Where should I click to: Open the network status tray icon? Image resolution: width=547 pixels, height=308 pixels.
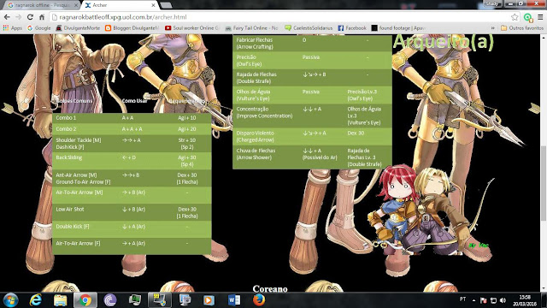click(x=493, y=300)
